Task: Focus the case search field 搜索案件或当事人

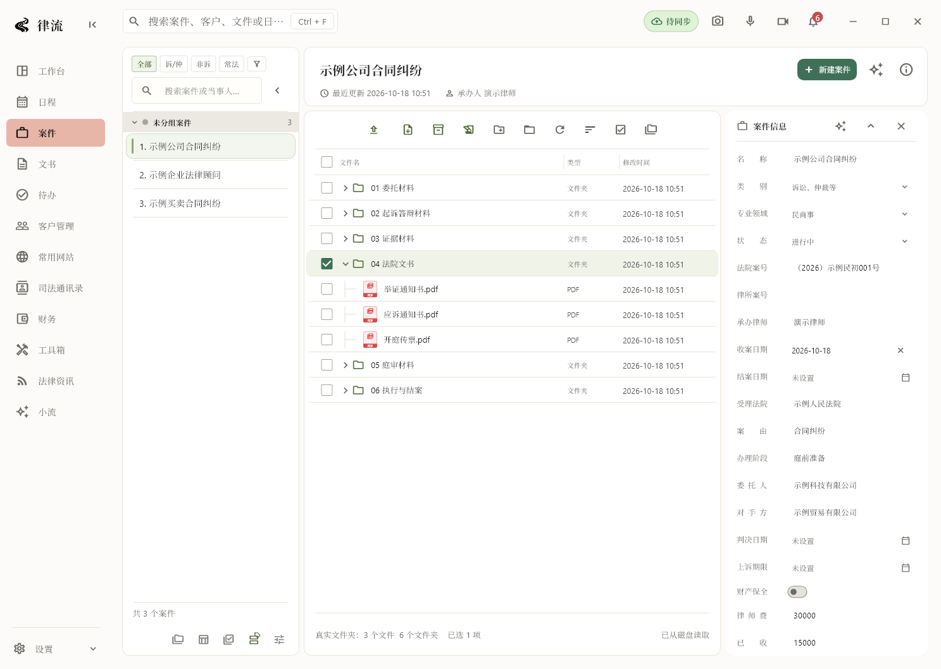Action: [x=197, y=90]
